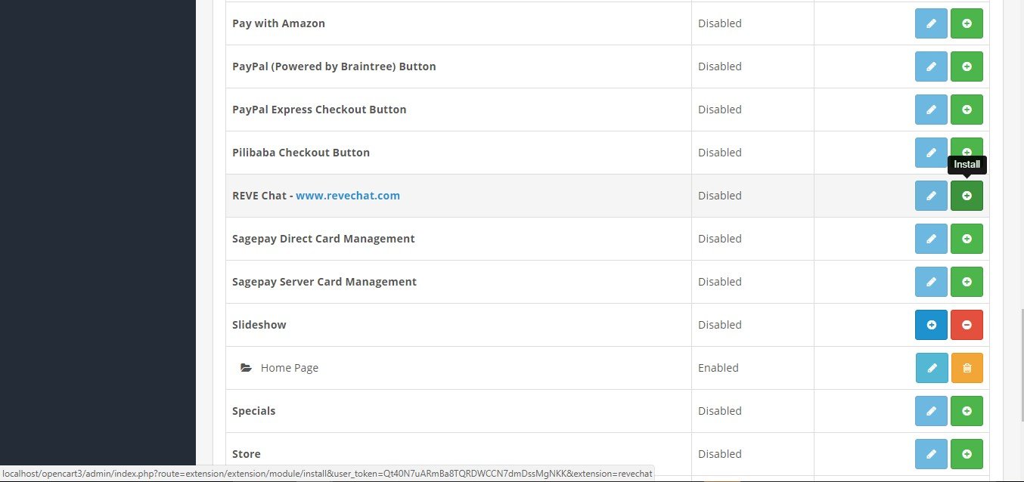Edit the Home Page slideshow module
Image resolution: width=1024 pixels, height=482 pixels.
[931, 368]
